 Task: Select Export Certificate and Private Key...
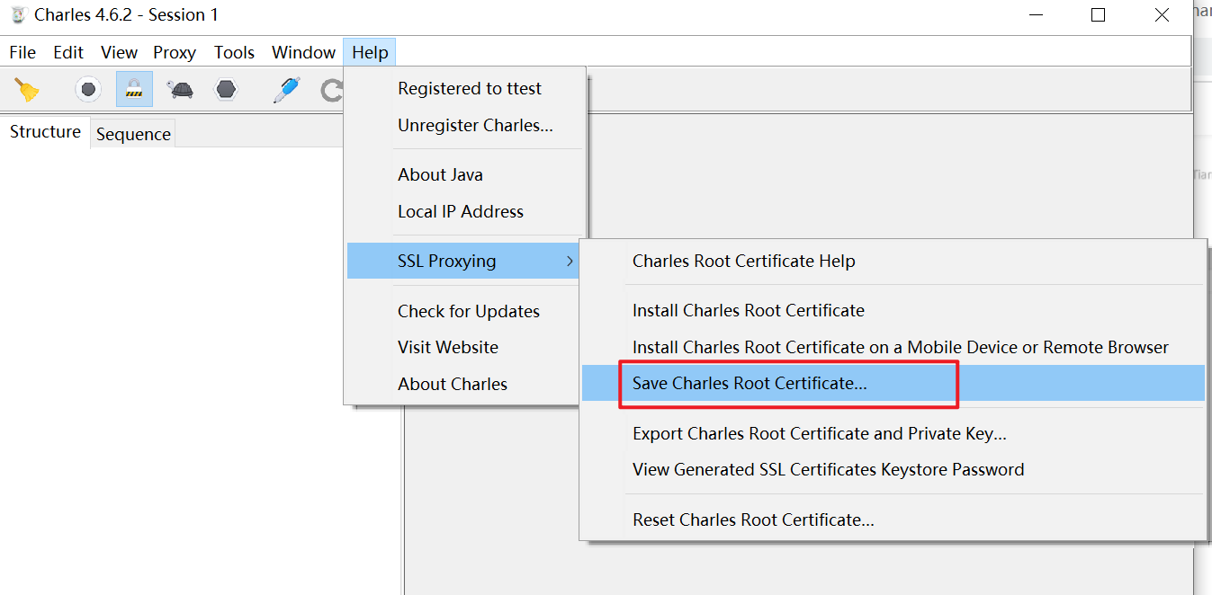(893, 433)
